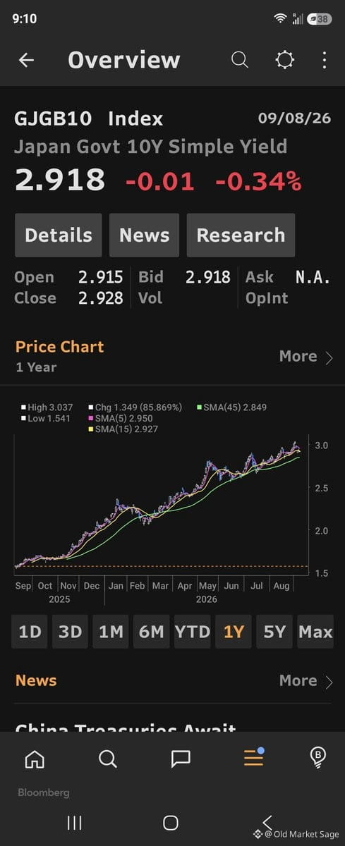Viewport: 345px width, 846px height.
Task: Open the search magnifier in header
Action: click(240, 60)
